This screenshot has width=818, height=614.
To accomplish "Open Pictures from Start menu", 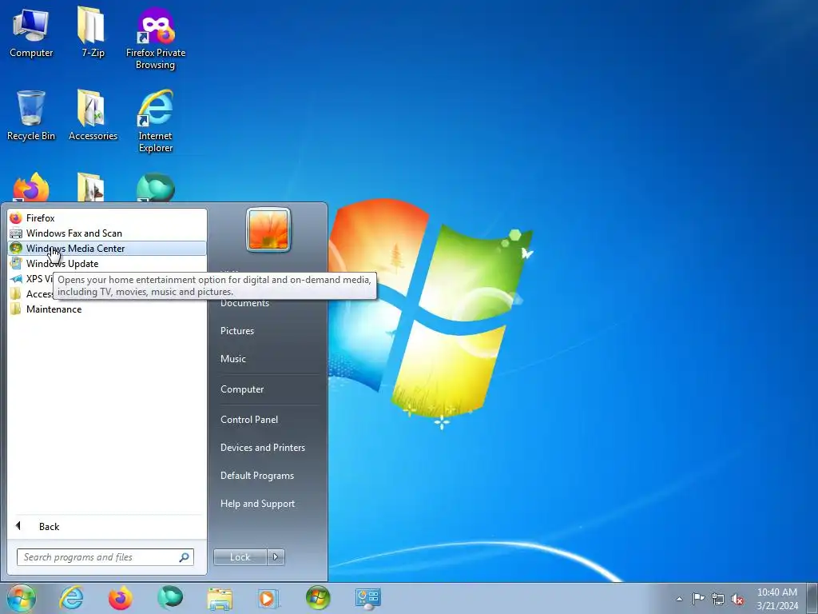I will click(x=237, y=331).
